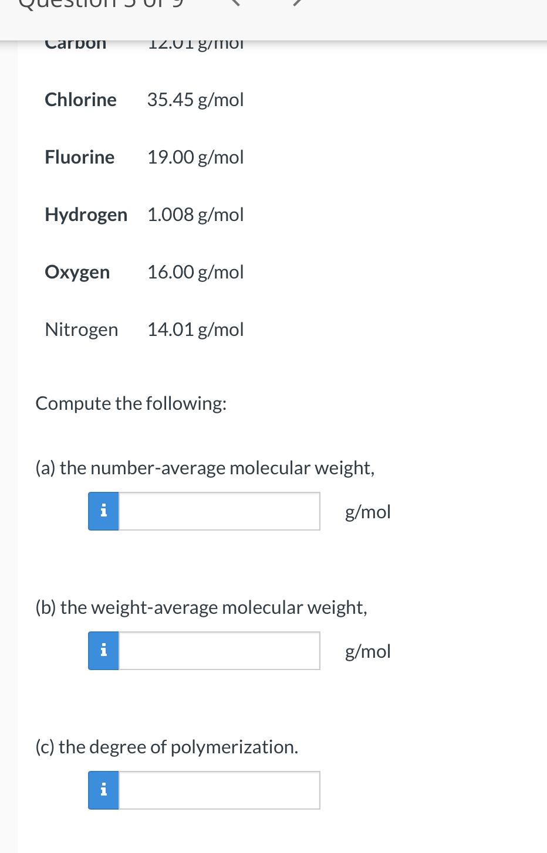Open the hint for weight-average molecular weight
Screen dimensions: 547x853
[103, 650]
